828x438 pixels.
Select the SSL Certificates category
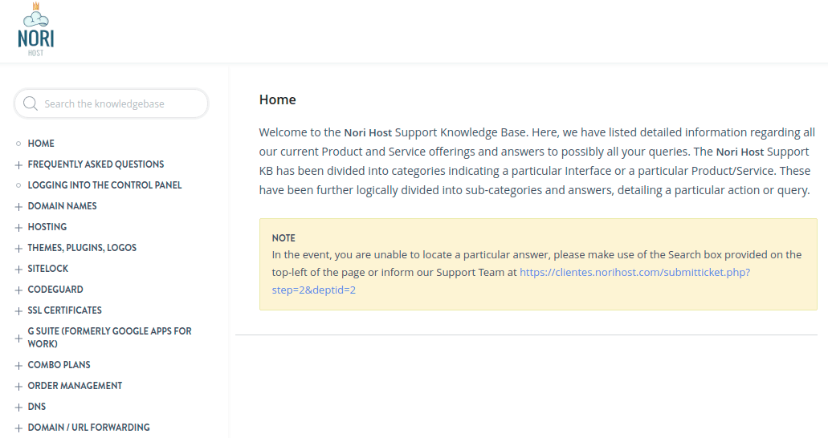pos(64,310)
